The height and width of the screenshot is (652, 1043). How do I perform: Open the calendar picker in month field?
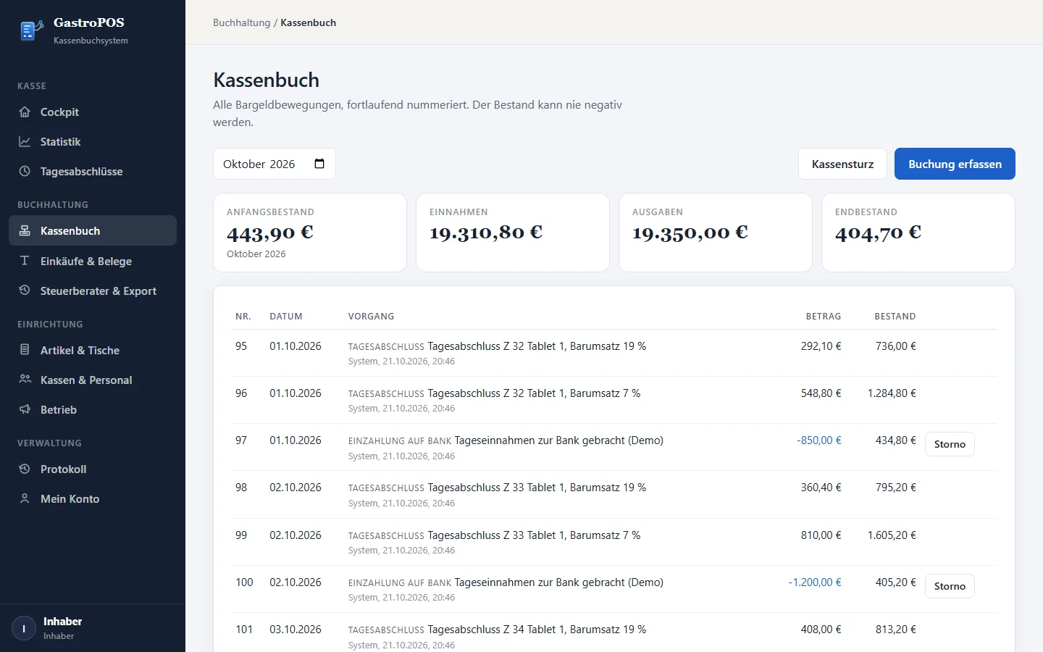[x=319, y=164]
